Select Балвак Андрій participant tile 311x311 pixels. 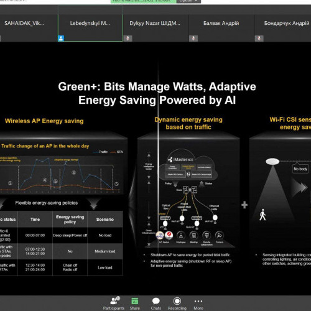coord(221,28)
